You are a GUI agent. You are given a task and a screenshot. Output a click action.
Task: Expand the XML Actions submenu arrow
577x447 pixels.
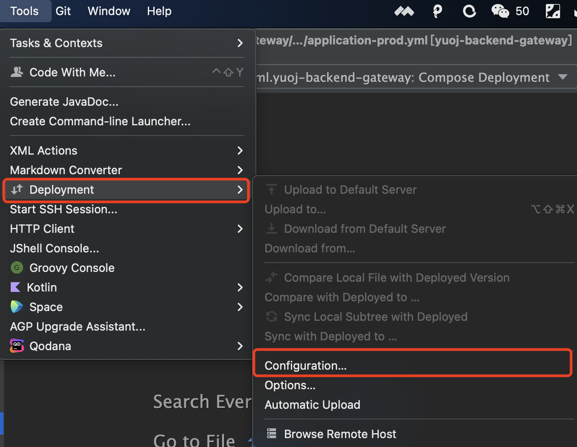tap(240, 151)
